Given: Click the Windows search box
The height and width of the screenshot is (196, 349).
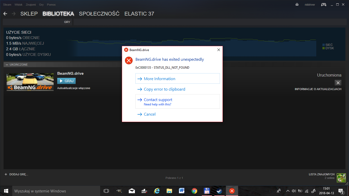Looking at the screenshot, I should 56,191.
